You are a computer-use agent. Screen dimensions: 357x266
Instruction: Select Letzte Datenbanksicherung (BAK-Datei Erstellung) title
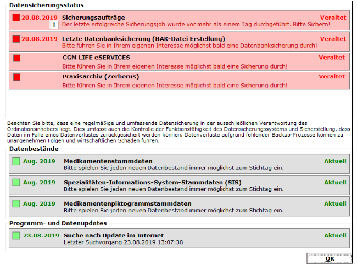[143, 39]
